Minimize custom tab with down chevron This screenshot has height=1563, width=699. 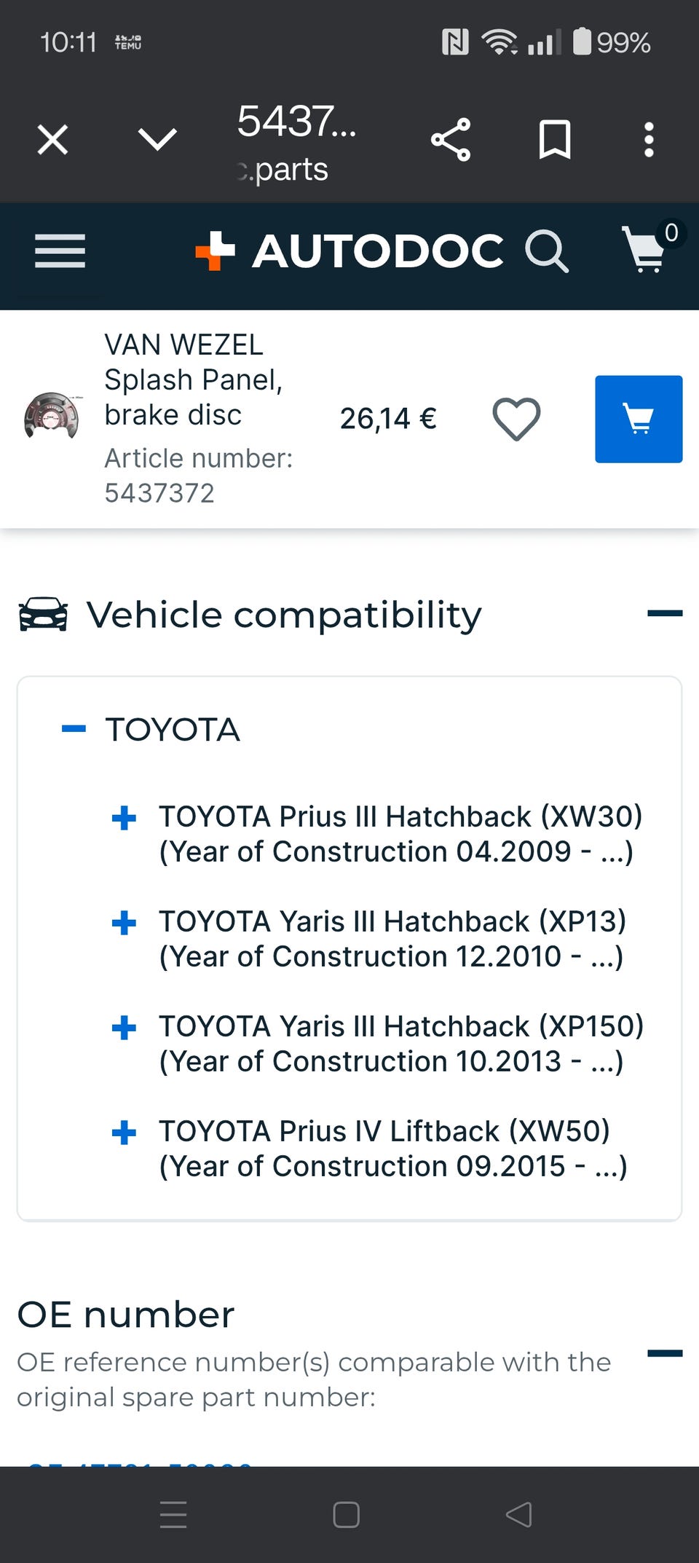point(157,140)
